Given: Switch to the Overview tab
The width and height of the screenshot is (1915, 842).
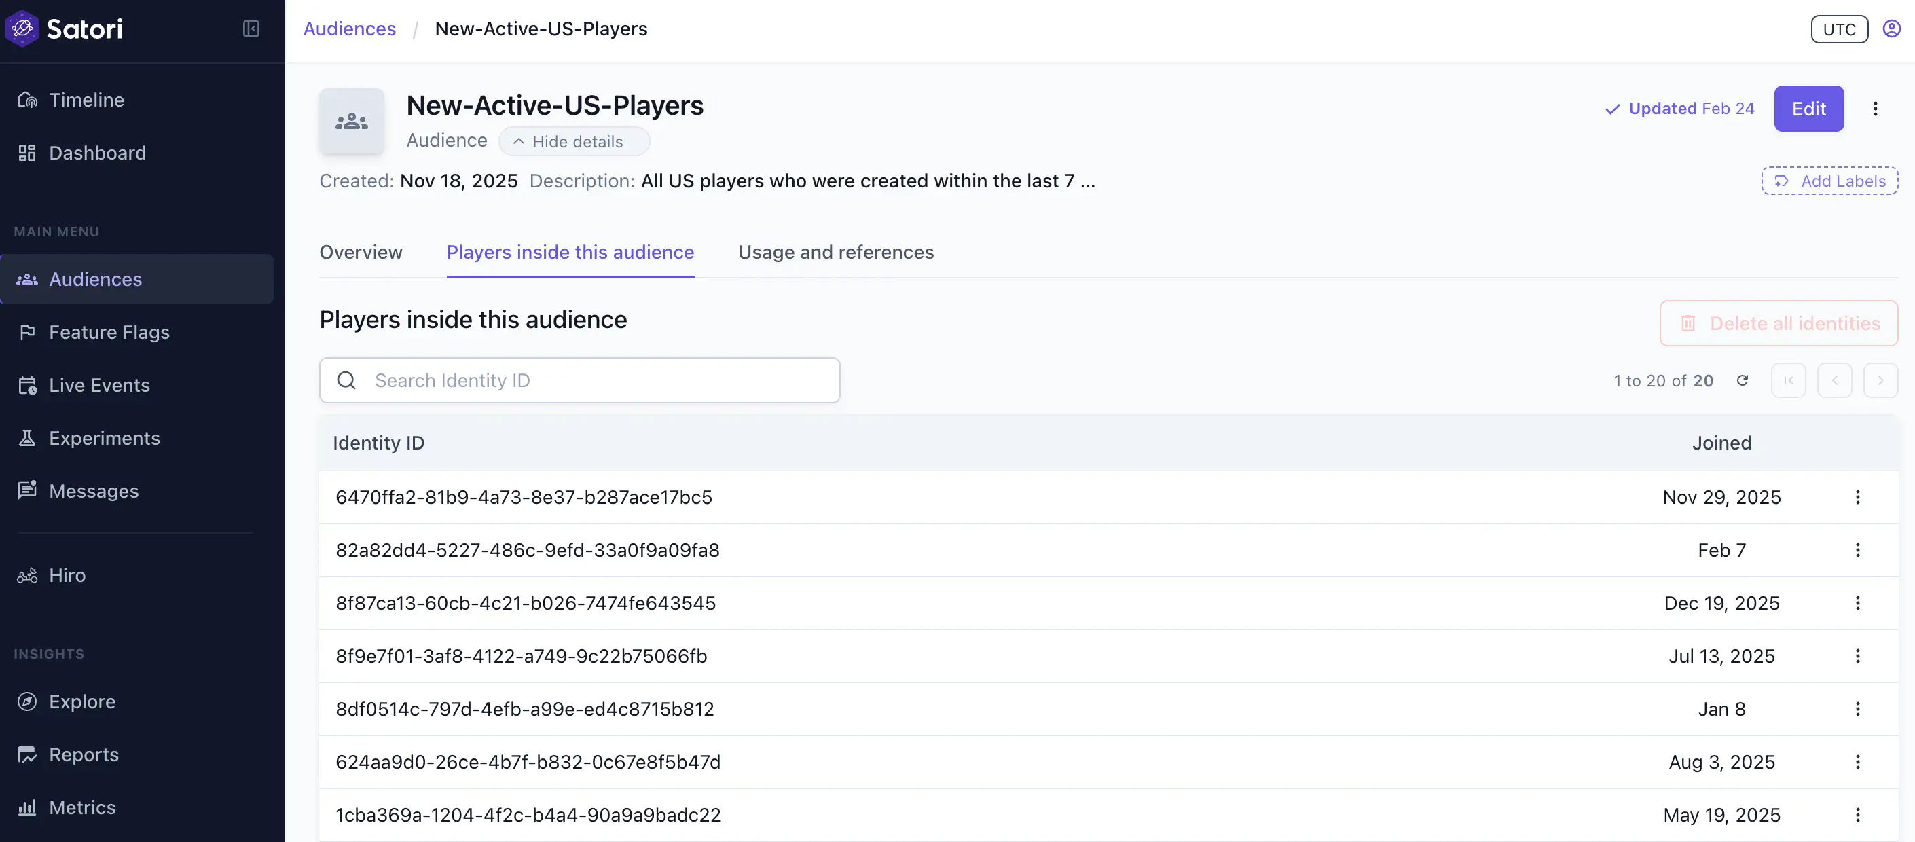Looking at the screenshot, I should (361, 252).
